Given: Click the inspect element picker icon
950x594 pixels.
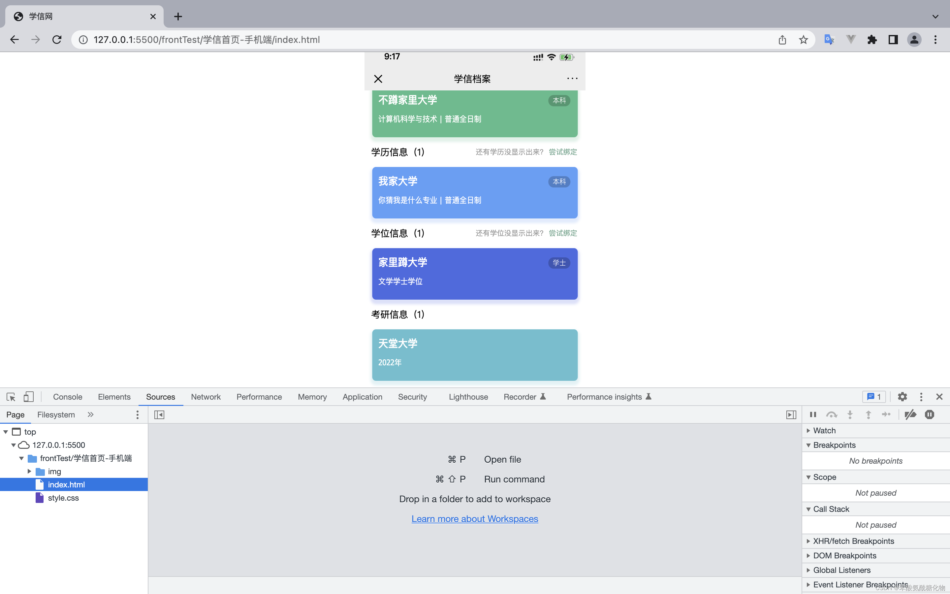Looking at the screenshot, I should (11, 397).
